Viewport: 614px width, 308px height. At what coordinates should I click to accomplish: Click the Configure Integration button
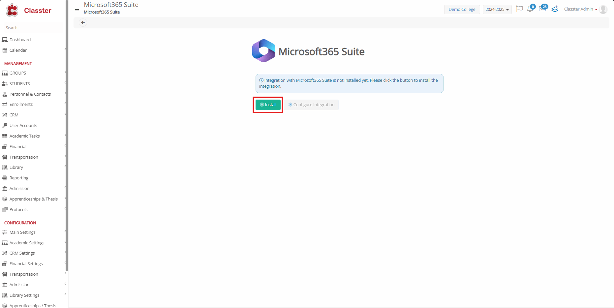(312, 105)
